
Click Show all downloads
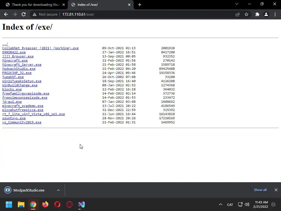tap(260, 190)
